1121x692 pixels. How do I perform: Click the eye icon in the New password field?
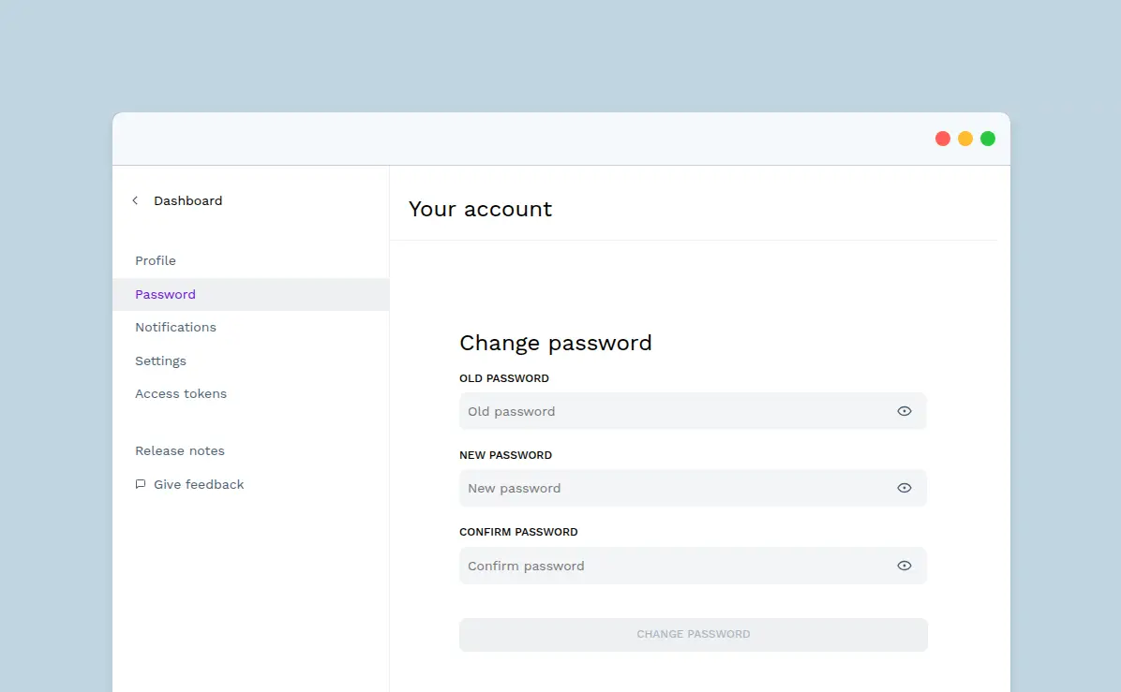[904, 488]
